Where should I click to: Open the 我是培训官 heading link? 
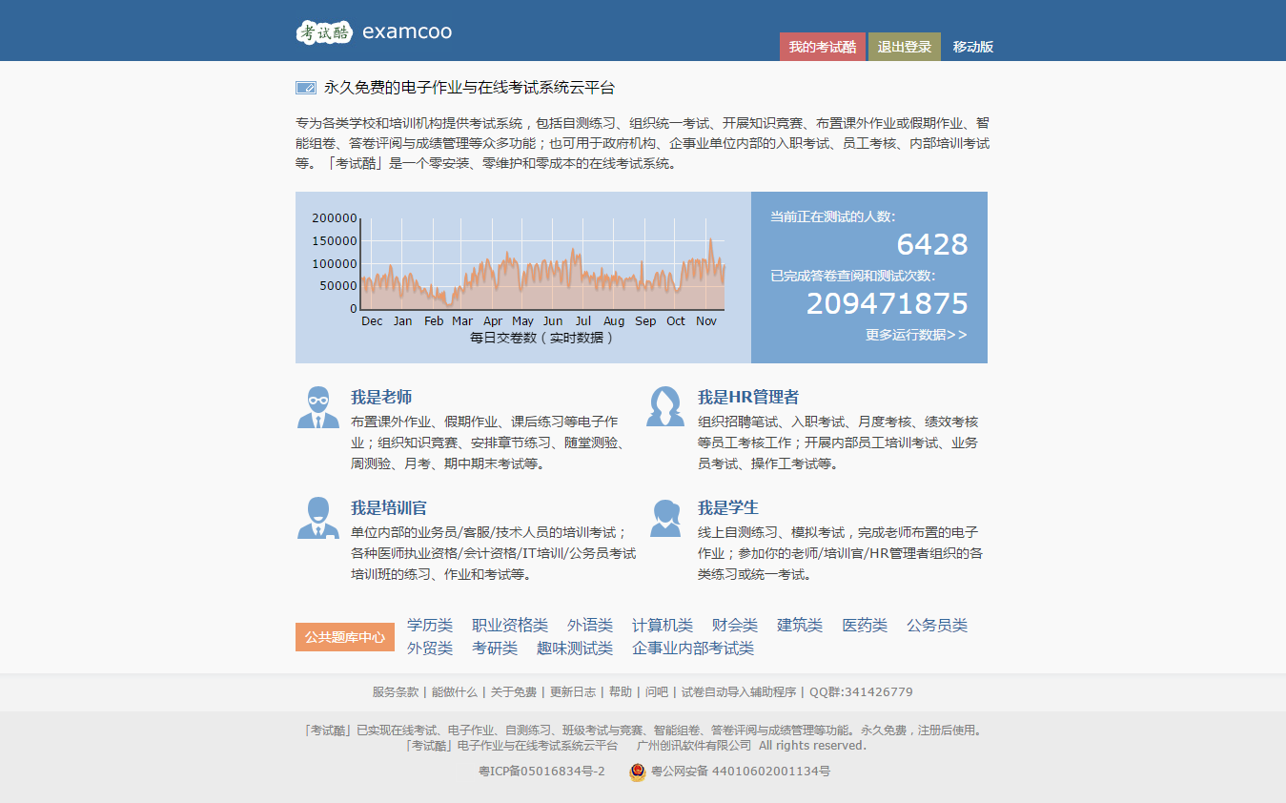click(x=389, y=507)
